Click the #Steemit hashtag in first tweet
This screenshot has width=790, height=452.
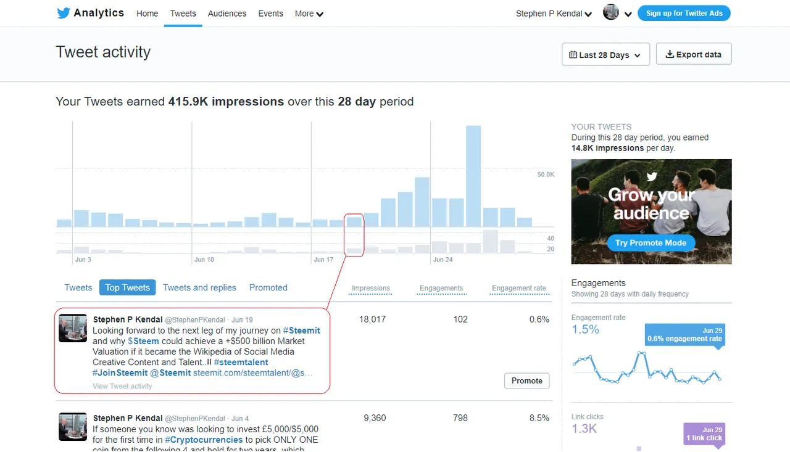[302, 331]
